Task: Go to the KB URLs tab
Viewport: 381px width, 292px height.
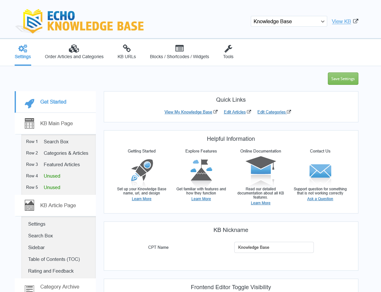Action: point(127,52)
